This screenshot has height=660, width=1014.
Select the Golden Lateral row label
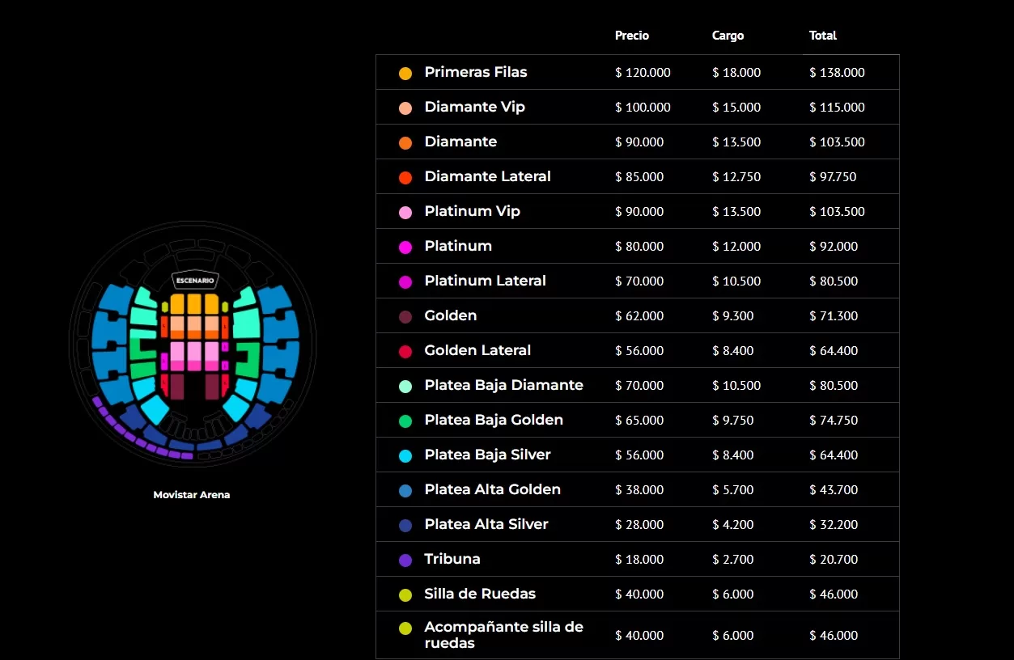pyautogui.click(x=477, y=350)
